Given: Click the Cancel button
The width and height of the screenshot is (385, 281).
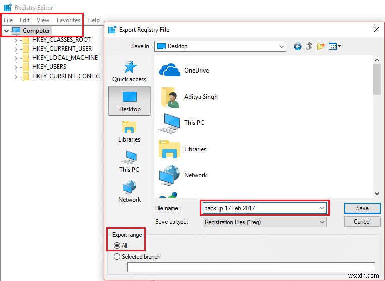Looking at the screenshot, I should (x=362, y=222).
